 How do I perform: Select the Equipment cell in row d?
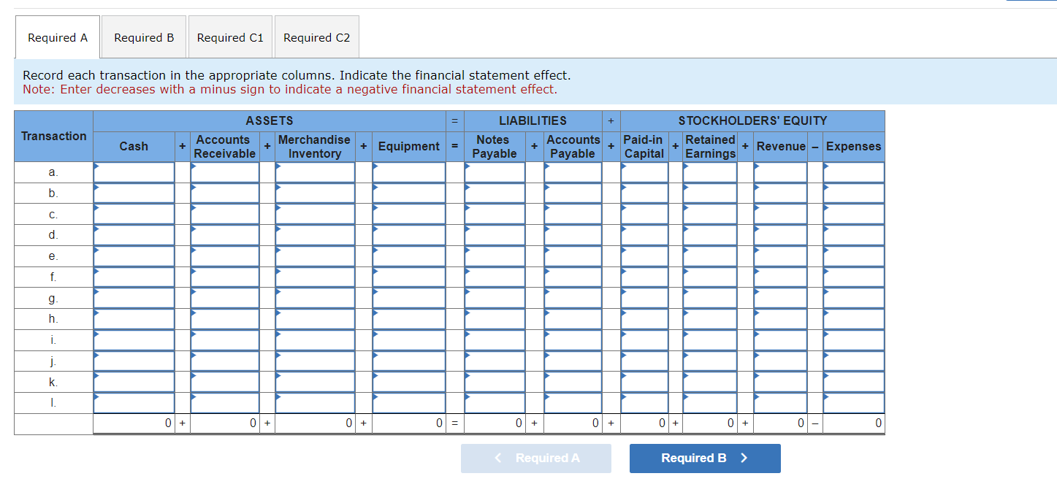[409, 235]
